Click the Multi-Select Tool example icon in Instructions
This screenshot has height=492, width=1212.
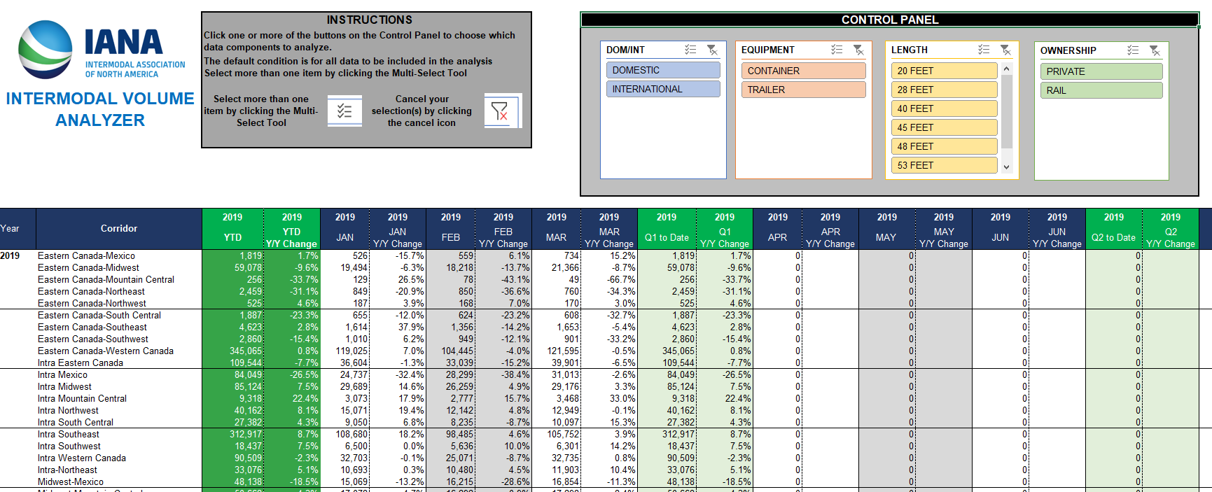coord(344,111)
